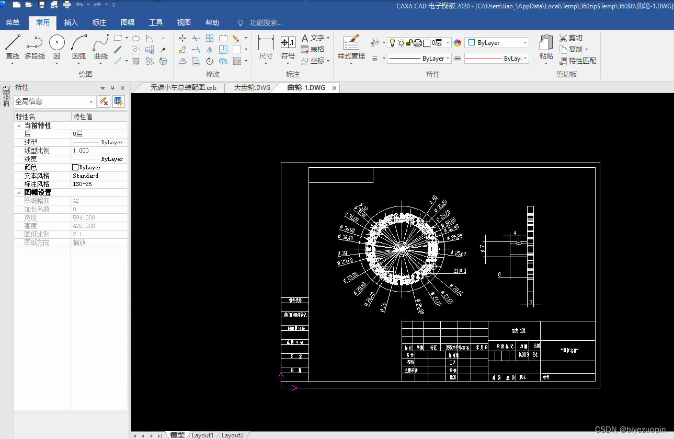Switch to the 视图 ribbon tab

tap(184, 22)
